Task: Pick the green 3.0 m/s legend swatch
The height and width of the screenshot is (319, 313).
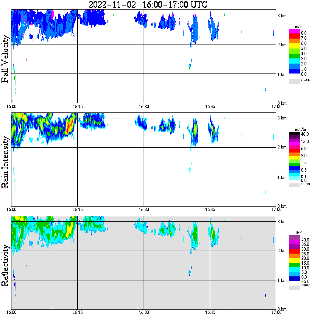Action: [x=294, y=56]
